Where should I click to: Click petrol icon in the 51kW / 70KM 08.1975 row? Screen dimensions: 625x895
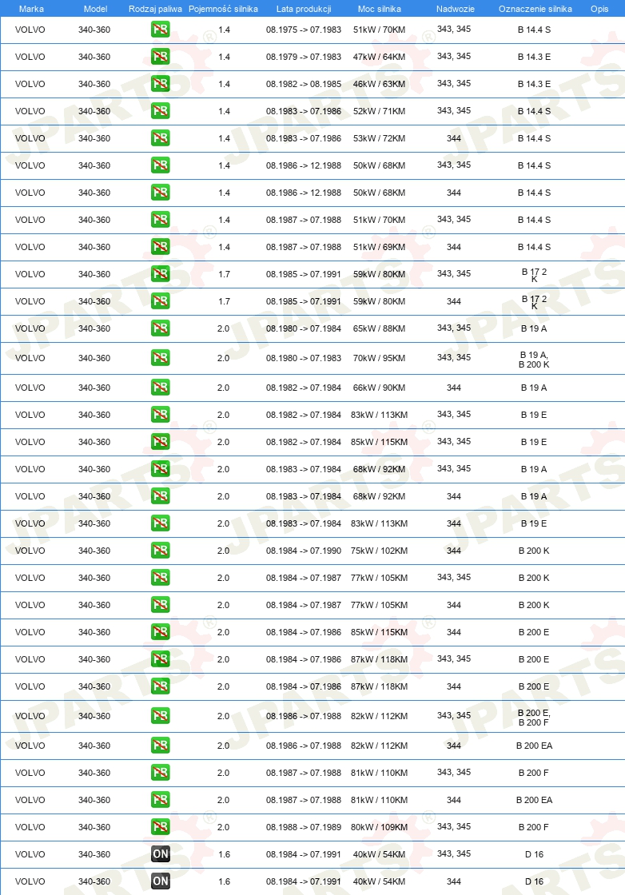[x=161, y=29]
